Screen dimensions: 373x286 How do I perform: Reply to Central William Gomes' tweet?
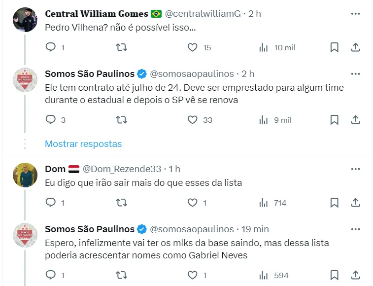(x=51, y=47)
